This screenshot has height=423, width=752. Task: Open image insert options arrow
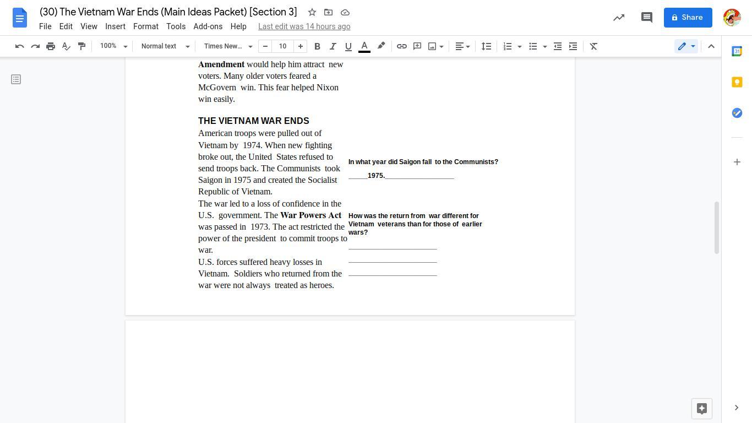(442, 46)
